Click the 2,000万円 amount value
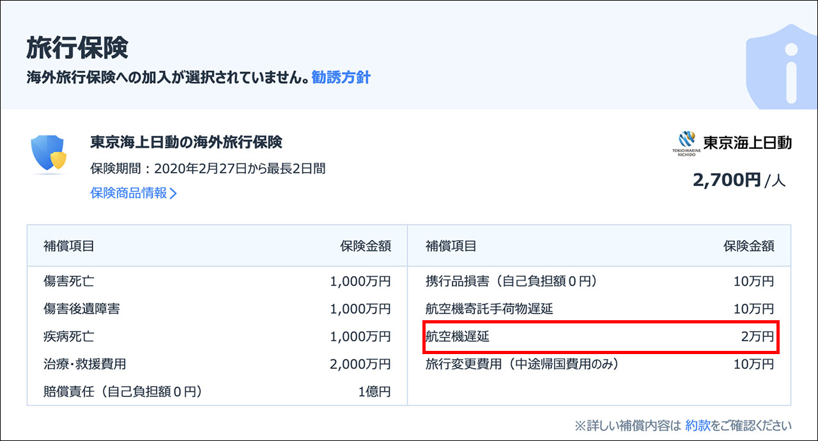 [x=360, y=364]
